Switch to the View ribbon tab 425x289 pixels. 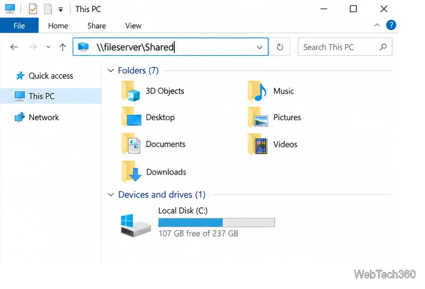click(x=133, y=25)
